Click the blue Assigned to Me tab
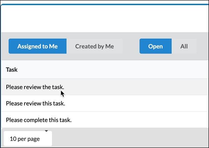This screenshot has height=148, width=209. (38, 46)
